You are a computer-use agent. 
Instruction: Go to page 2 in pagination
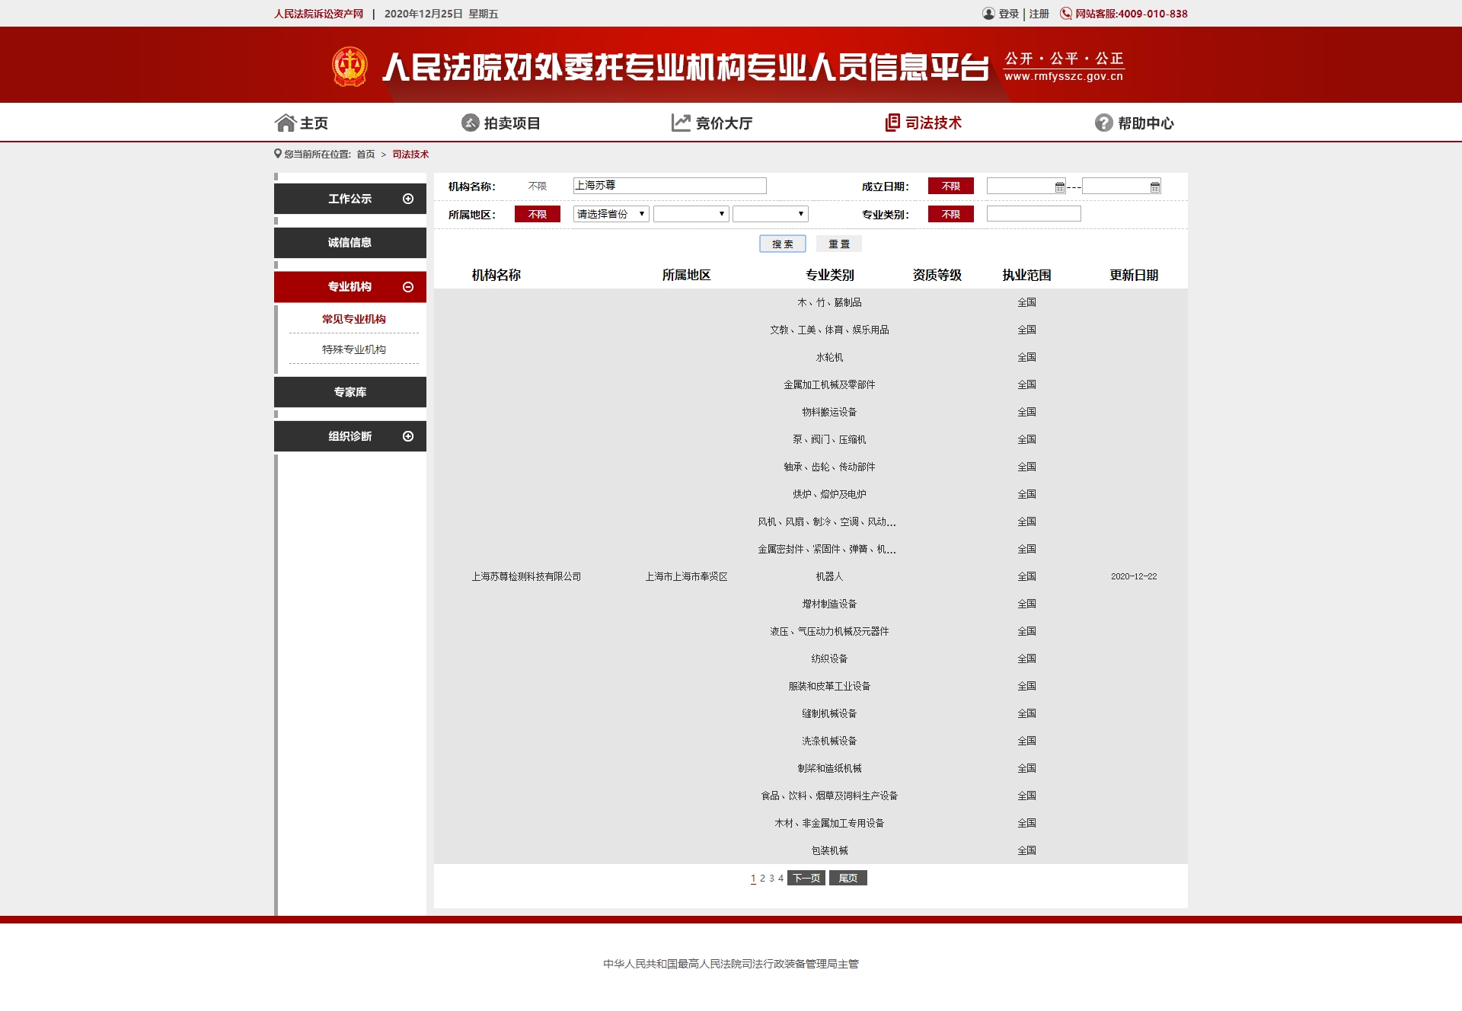point(762,879)
